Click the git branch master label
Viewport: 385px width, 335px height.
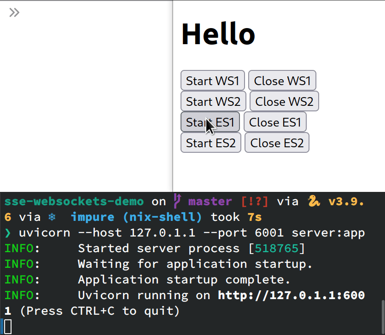(x=210, y=201)
